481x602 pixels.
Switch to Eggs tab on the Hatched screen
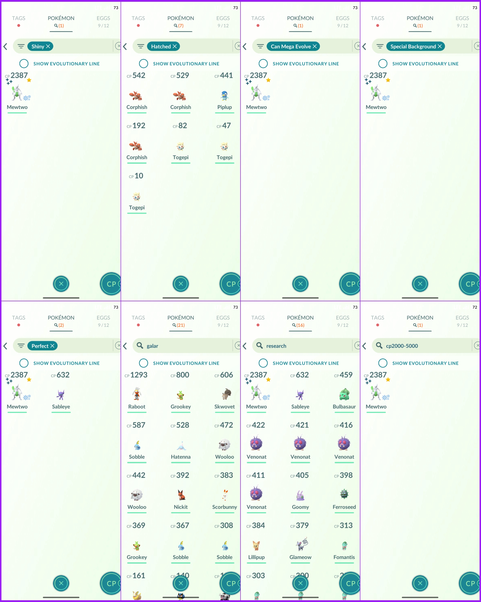(223, 21)
